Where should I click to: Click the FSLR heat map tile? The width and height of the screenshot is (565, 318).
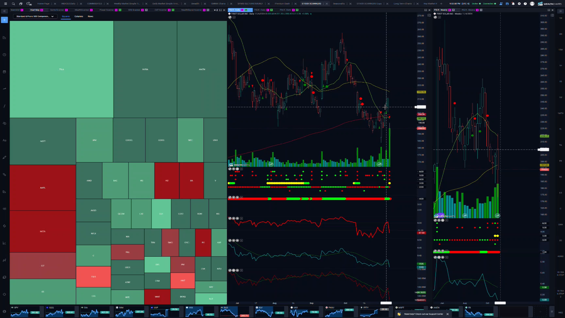tap(94, 277)
